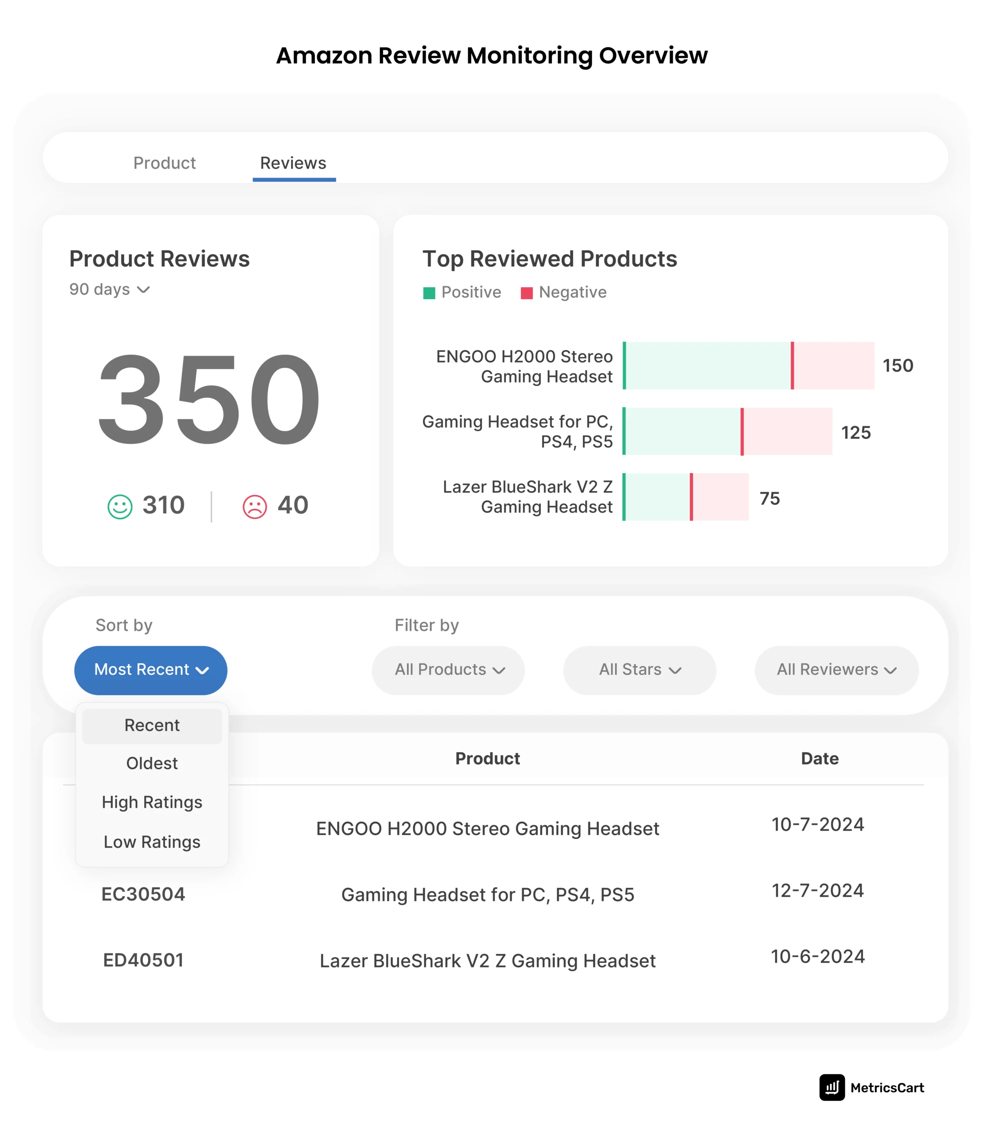This screenshot has height=1133, width=984.
Task: Click the EC30504 review ID
Action: click(143, 894)
